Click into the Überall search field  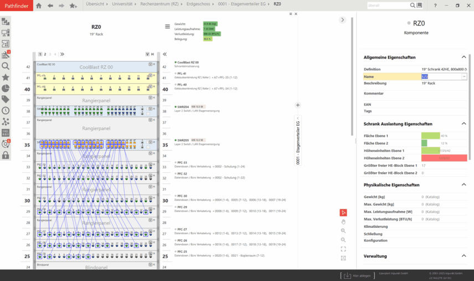coord(387,5)
